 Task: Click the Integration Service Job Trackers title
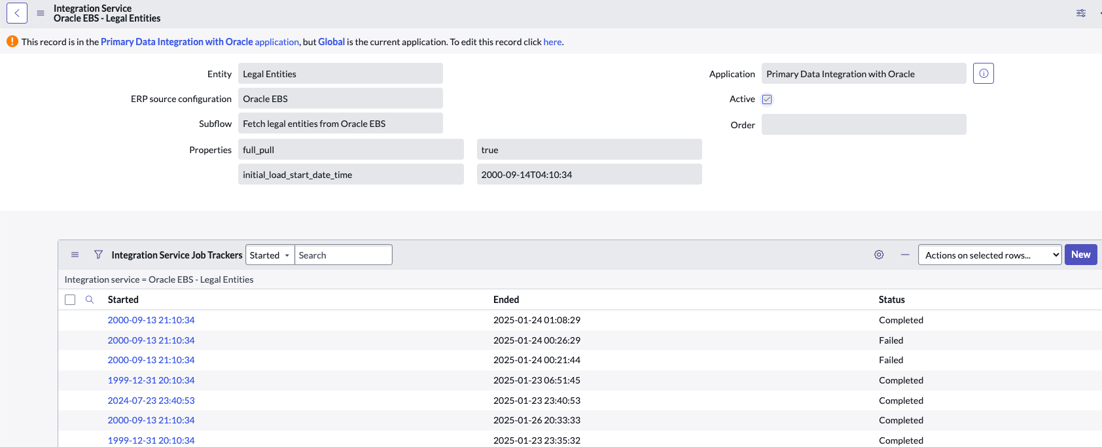click(x=177, y=255)
